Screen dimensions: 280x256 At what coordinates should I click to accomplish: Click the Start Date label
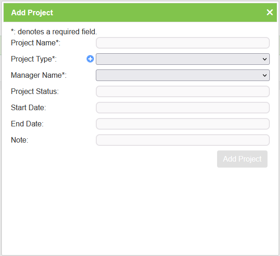[x=28, y=107]
